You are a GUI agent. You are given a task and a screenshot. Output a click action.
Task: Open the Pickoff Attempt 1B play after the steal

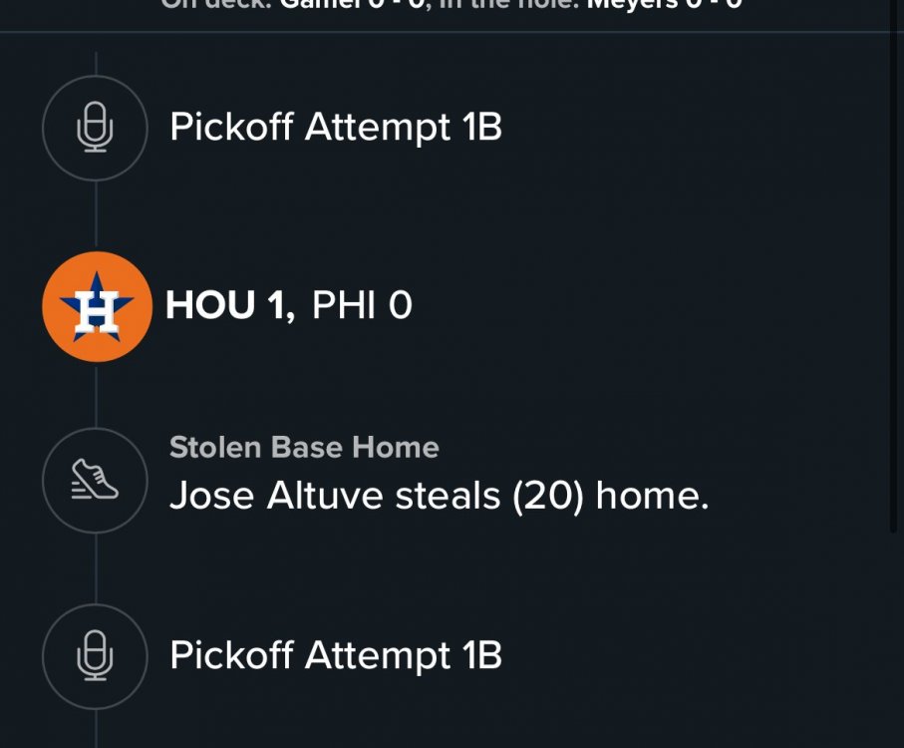point(335,655)
